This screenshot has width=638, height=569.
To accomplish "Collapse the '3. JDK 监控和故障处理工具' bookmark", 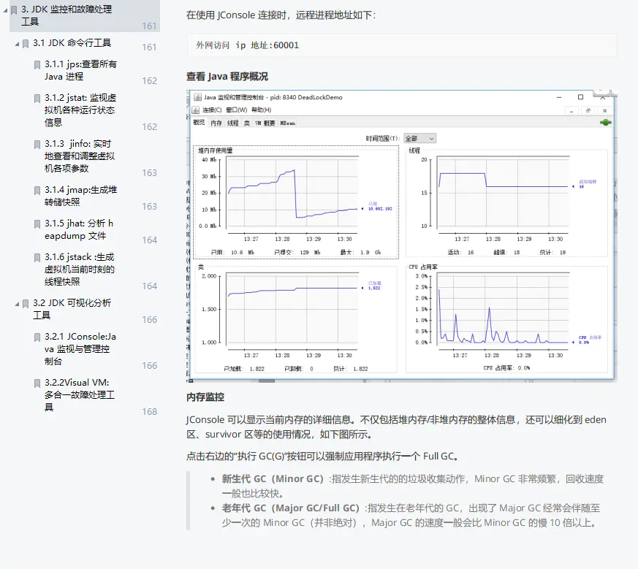I will point(5,10).
